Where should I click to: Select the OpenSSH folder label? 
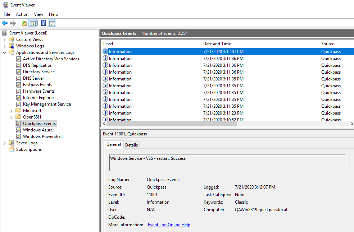(32, 117)
